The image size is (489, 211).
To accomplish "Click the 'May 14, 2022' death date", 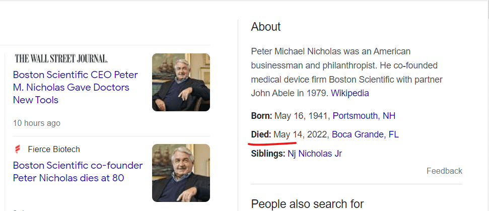I will [300, 134].
